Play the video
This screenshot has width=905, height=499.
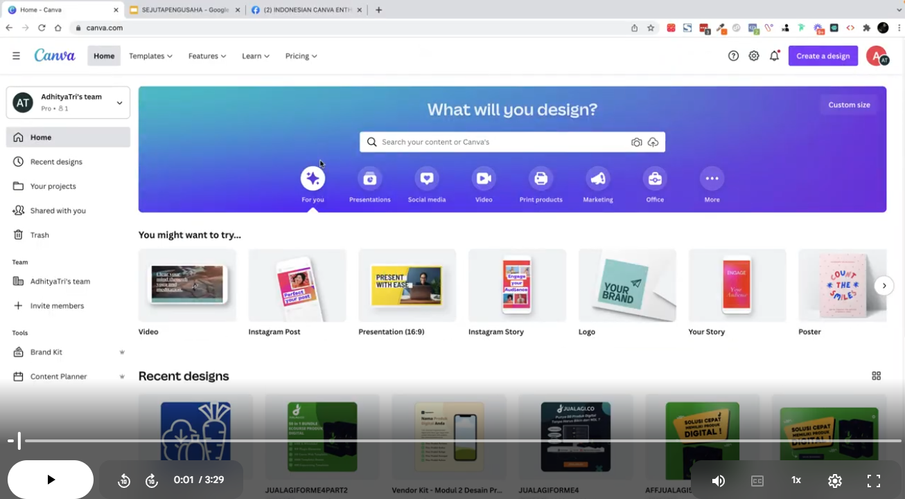tap(51, 480)
